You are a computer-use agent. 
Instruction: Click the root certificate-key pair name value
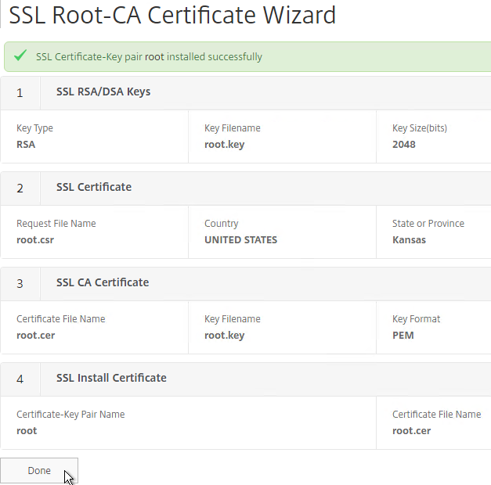27,431
